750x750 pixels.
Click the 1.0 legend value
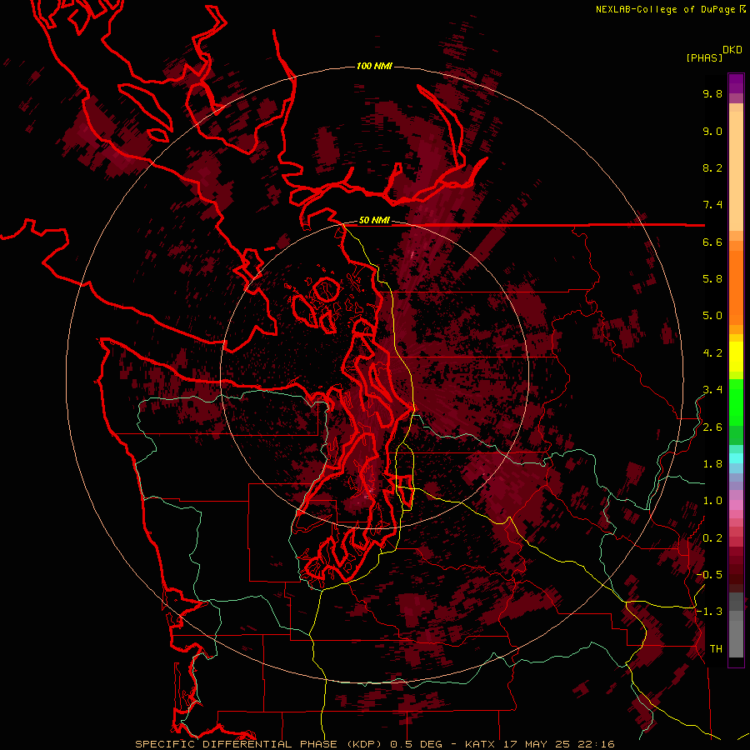click(712, 501)
